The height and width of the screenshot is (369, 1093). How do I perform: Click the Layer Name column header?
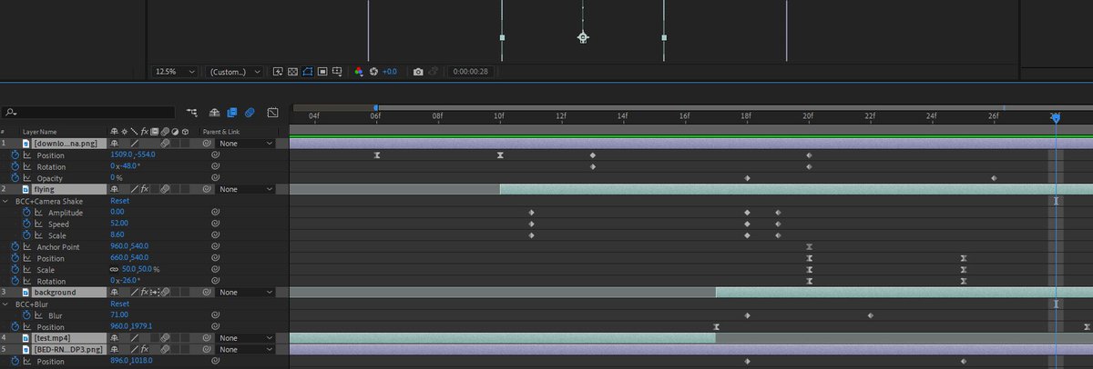click(x=41, y=132)
